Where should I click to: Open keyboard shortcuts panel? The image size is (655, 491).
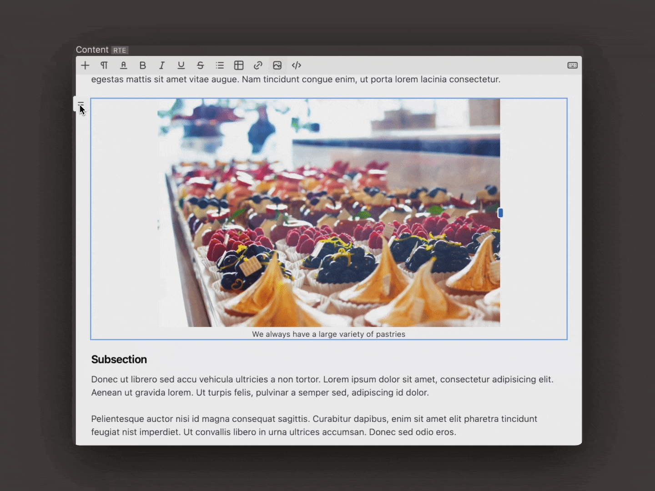click(x=572, y=65)
